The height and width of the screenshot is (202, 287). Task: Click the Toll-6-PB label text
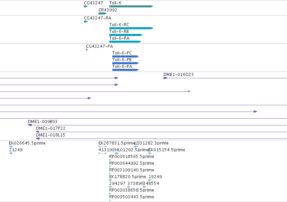(122, 60)
